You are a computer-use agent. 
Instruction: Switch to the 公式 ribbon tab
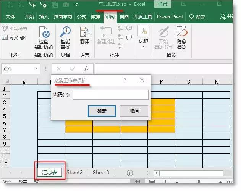(x=82, y=16)
